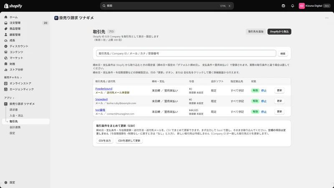Expand 販売チャネル section chevron
The height and width of the screenshot is (188, 334).
[21, 77]
